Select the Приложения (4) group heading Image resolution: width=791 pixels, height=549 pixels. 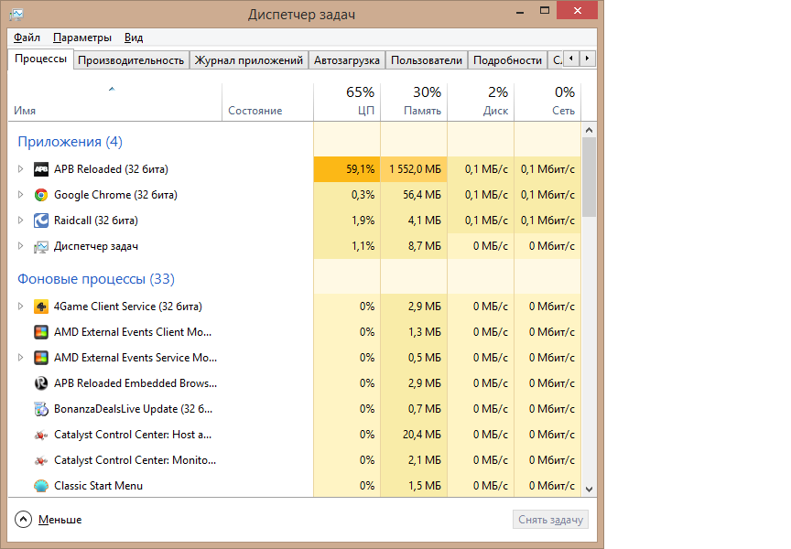pos(70,142)
